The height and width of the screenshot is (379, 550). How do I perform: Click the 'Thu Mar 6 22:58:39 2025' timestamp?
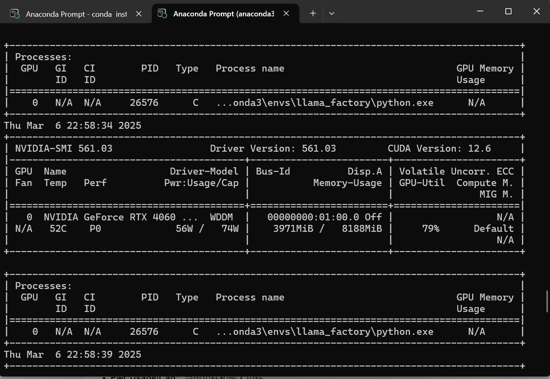pos(72,354)
